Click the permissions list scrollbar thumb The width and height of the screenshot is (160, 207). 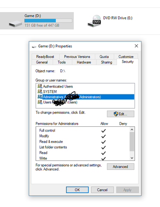132,141
